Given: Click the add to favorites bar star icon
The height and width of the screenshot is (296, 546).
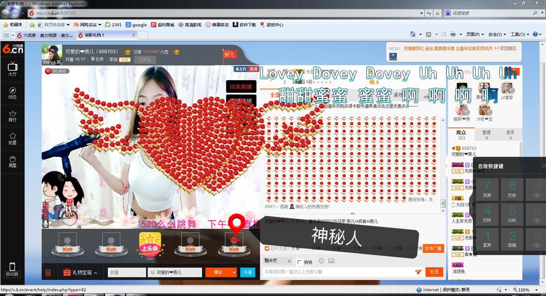Looking at the screenshot, I should [x=32, y=25].
